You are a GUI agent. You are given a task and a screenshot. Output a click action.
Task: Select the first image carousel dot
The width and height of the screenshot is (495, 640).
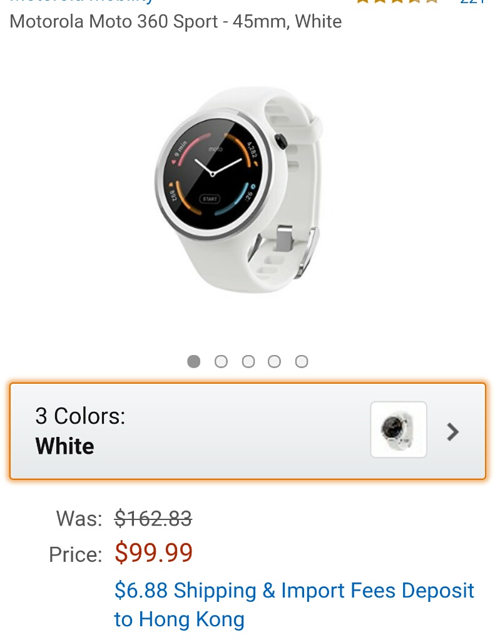click(194, 361)
